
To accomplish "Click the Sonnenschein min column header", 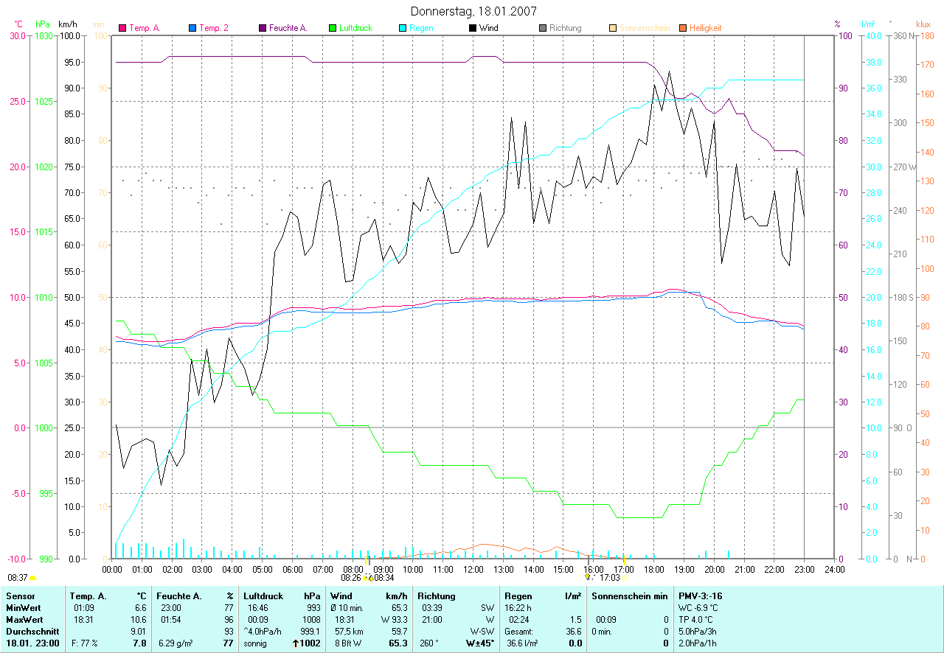I will [x=628, y=596].
